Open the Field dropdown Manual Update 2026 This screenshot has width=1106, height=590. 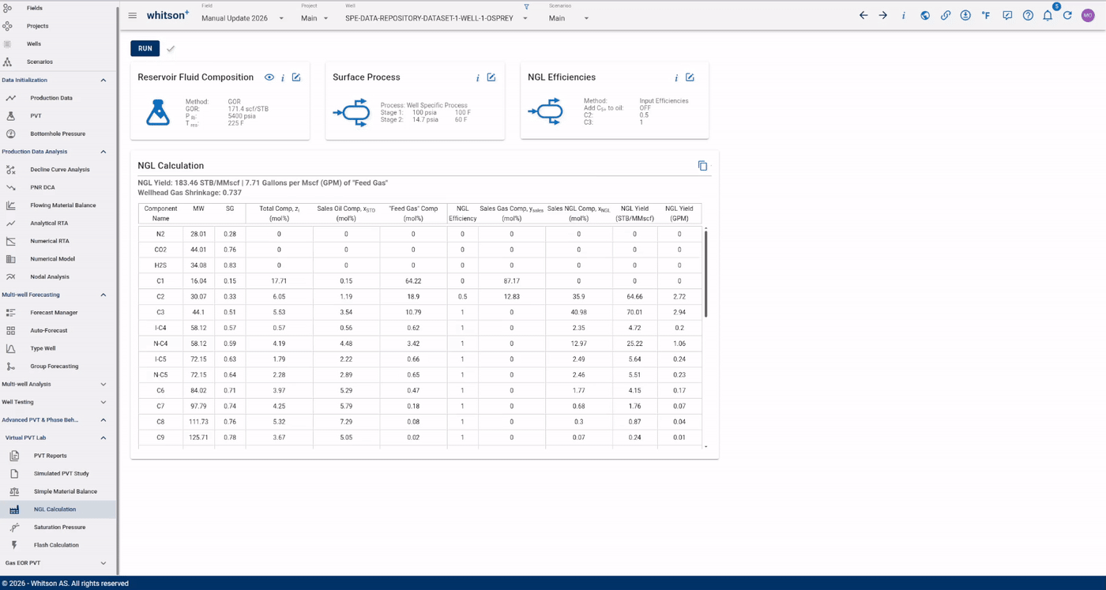coord(243,18)
